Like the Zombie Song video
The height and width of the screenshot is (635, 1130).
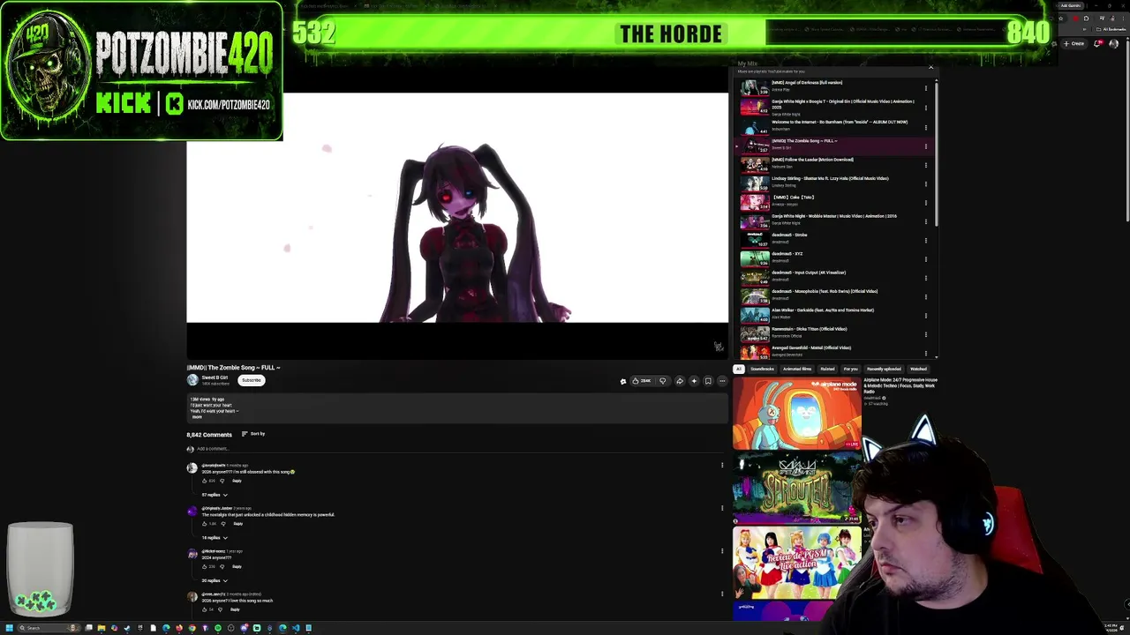coord(641,381)
